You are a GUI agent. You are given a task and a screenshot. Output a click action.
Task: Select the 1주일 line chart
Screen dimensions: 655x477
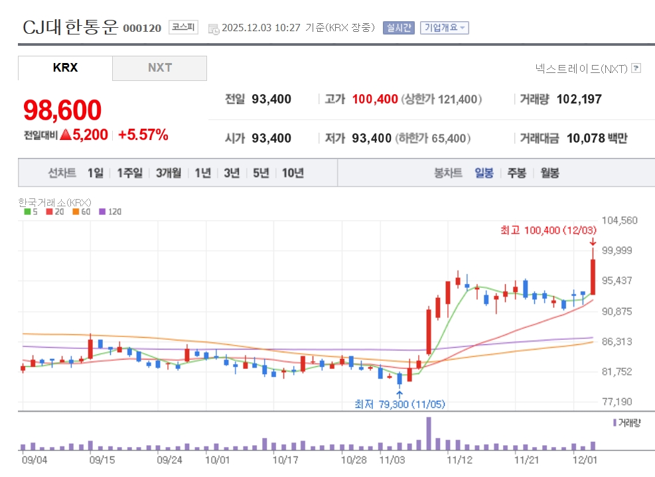[x=129, y=172]
